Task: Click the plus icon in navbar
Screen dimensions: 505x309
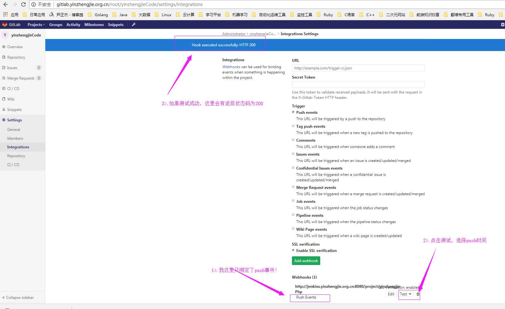Action: 502,24
